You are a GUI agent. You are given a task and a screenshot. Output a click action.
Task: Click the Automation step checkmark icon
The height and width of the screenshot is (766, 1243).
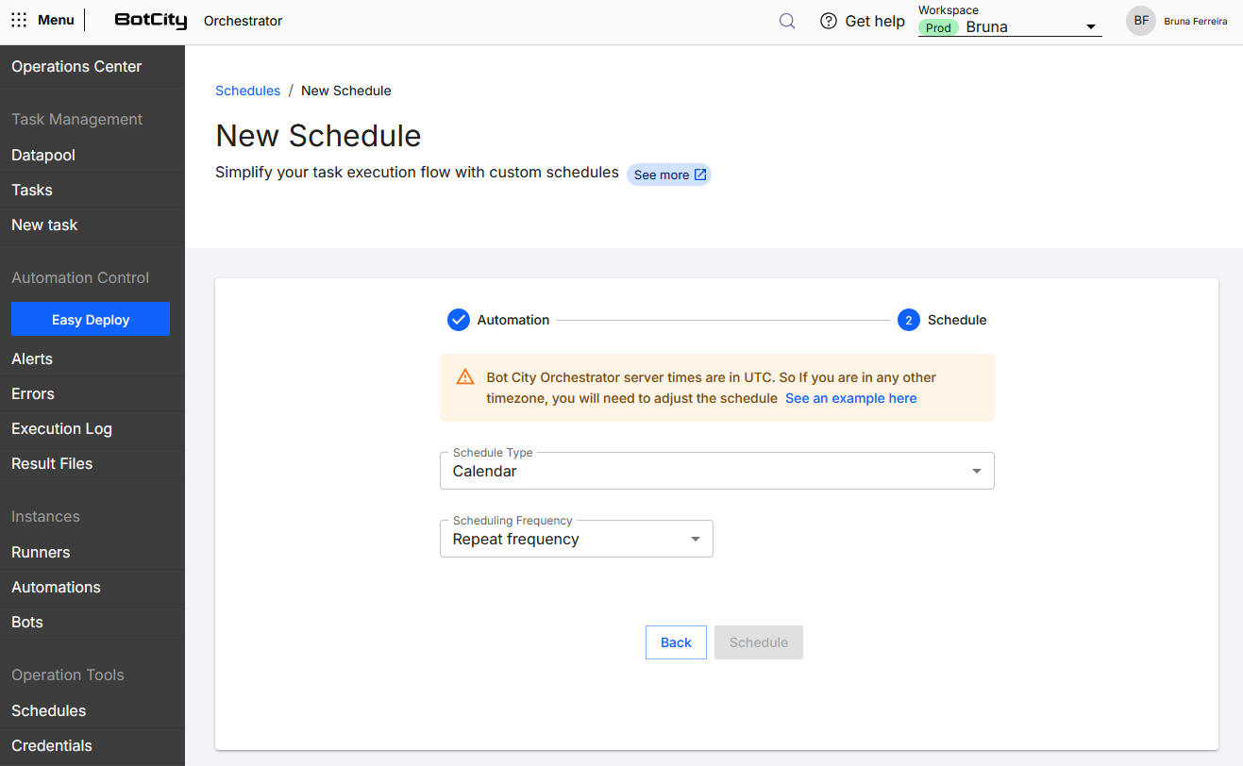point(459,320)
